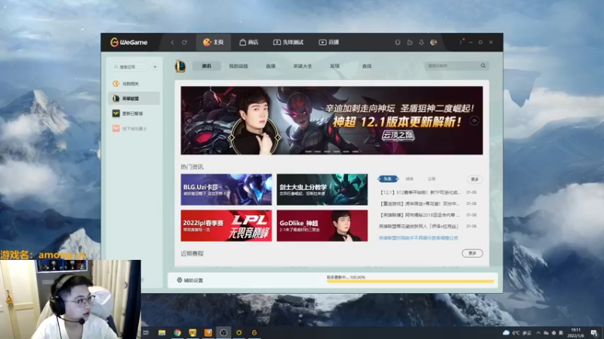Open the downloads arrow icon
Viewport: 604px width, 339px height.
[421, 42]
